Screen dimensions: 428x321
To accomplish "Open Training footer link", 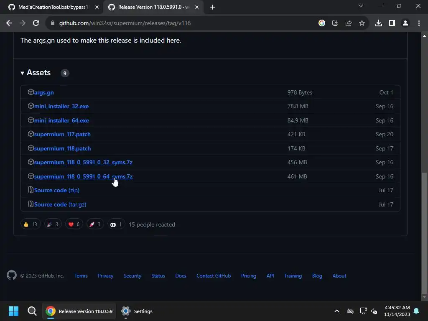I will tap(293, 276).
